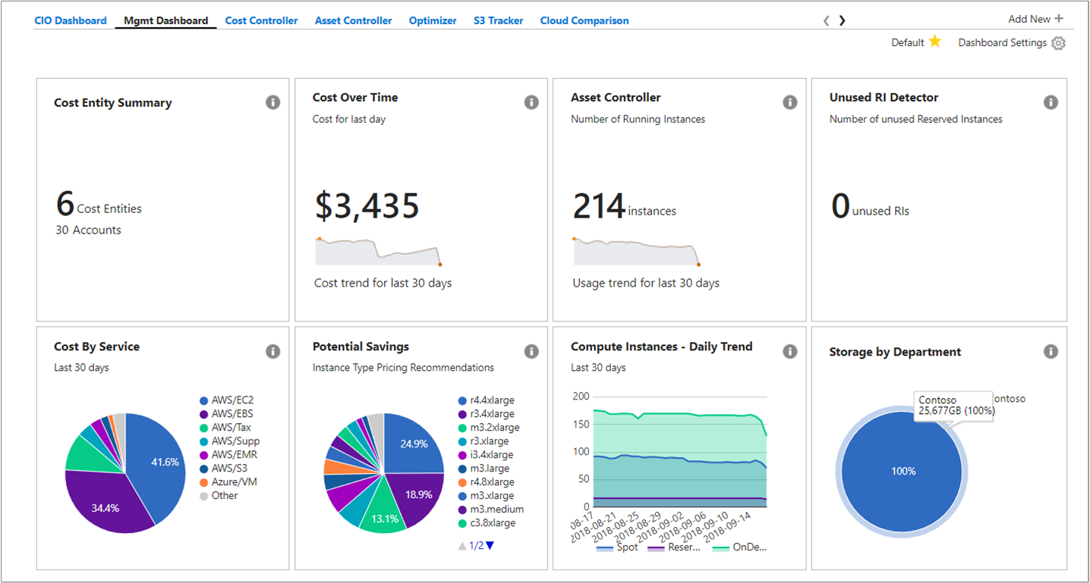Image resolution: width=1090 pixels, height=583 pixels.
Task: Select the 24.9% slice in Potential Savings
Action: [x=414, y=444]
